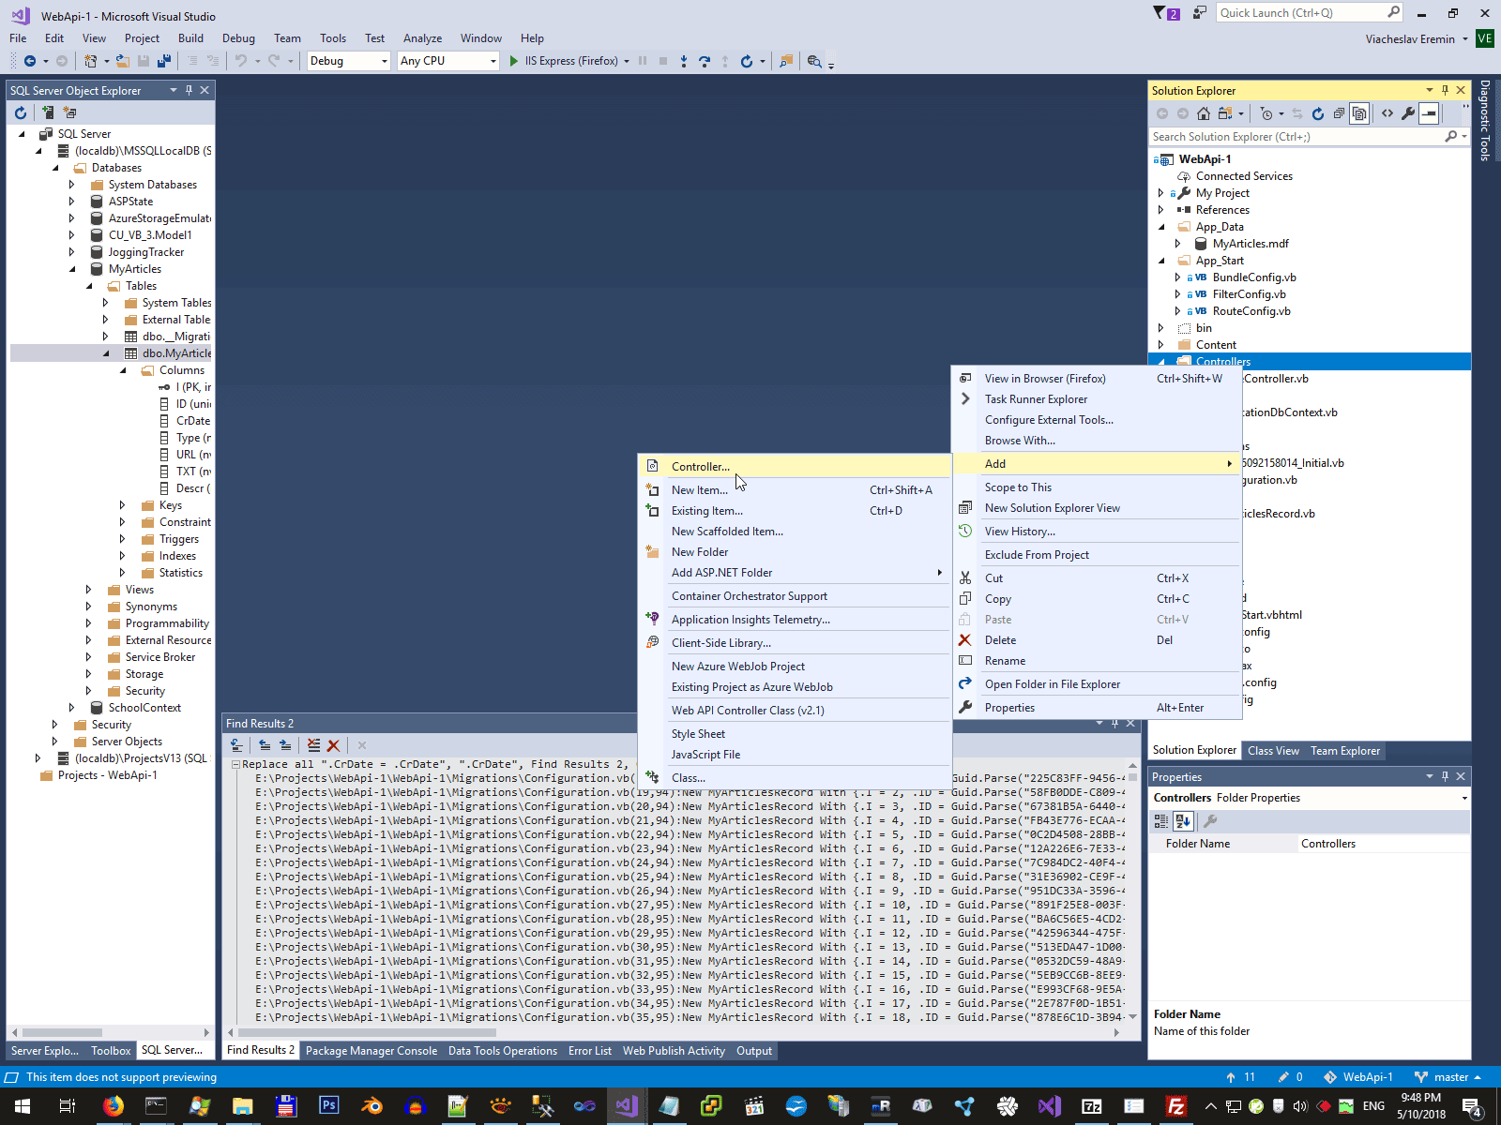Click the Categorized icon in Properties panel
Screen dimensions: 1501x1125
1161,821
